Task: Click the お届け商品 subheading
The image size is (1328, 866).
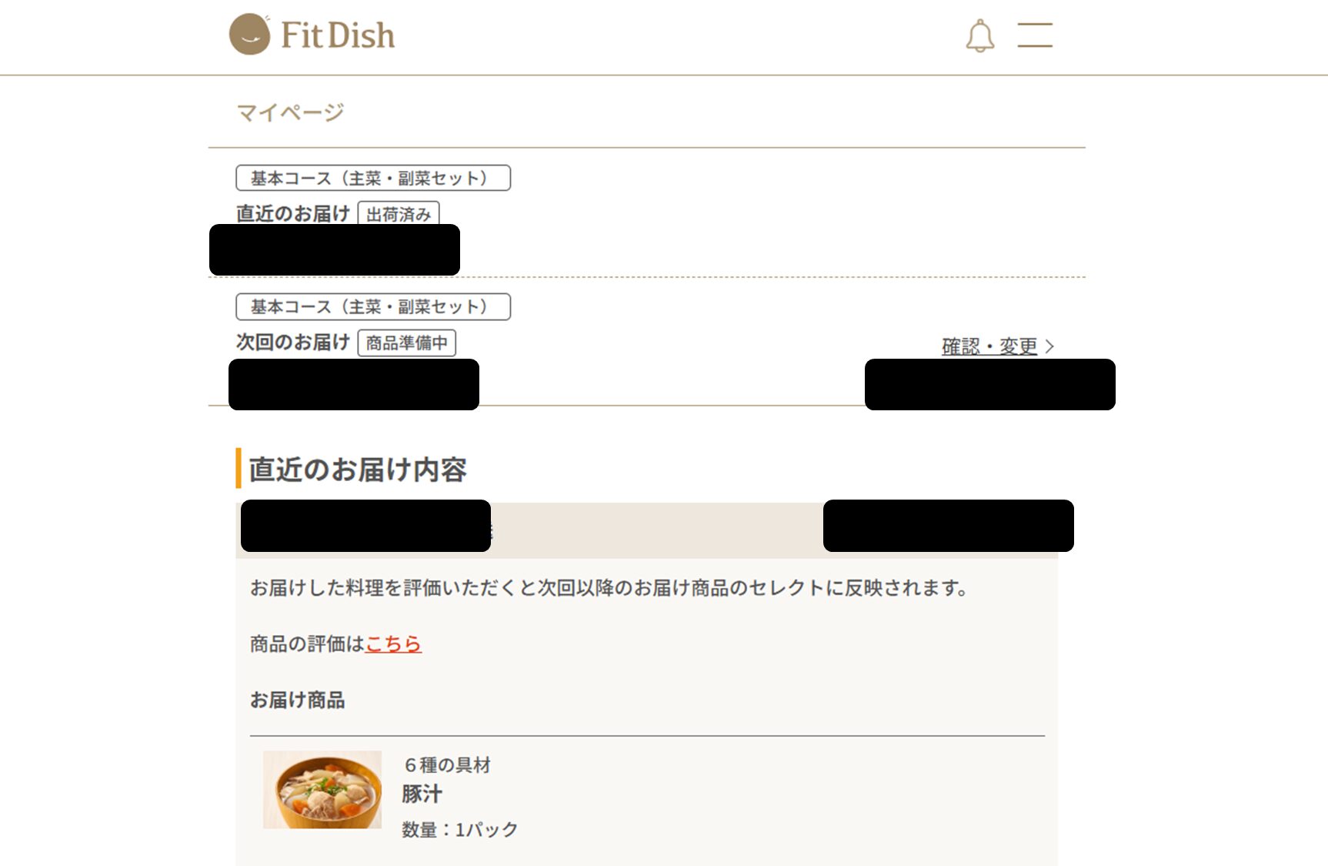Action: 297,700
